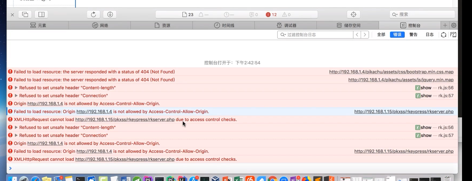
Task: Expand first "Connection" header error
Action: tap(16, 96)
